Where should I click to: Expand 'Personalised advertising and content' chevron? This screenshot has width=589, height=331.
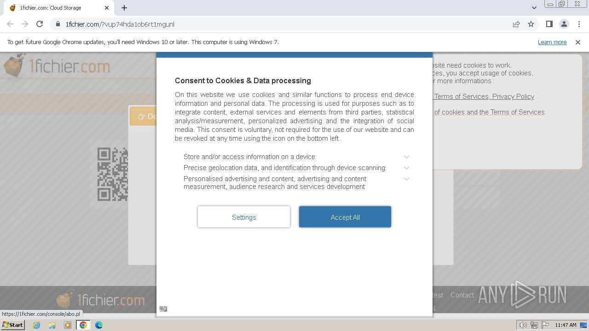click(406, 179)
